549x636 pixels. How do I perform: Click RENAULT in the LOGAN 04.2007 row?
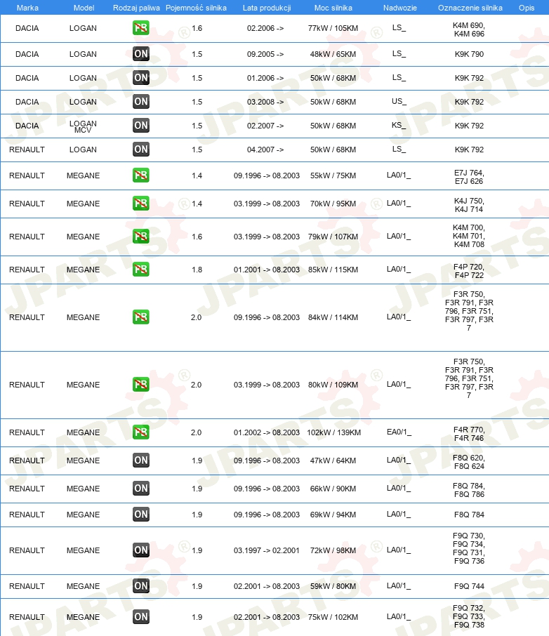click(x=27, y=150)
